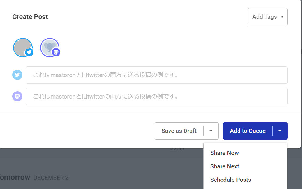This screenshot has height=189, width=302.
Task: Click the Mastodon badge on the elephant avatar
Action: pyautogui.click(x=56, y=52)
